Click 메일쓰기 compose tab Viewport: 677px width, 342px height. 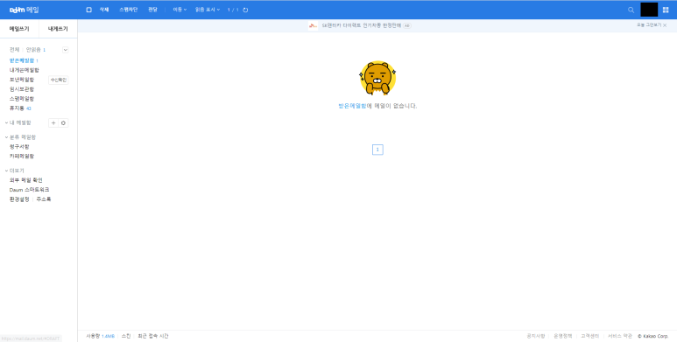pyautogui.click(x=19, y=29)
